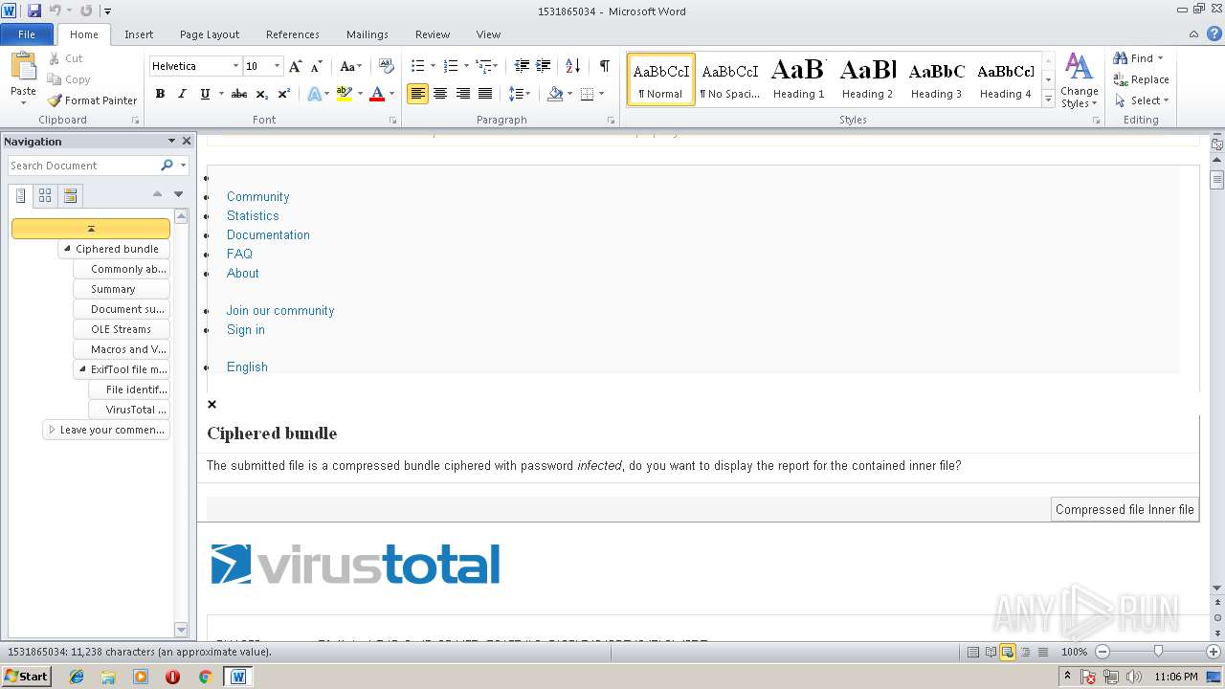The width and height of the screenshot is (1225, 689).
Task: Apply superscript formatting
Action: 284,94
